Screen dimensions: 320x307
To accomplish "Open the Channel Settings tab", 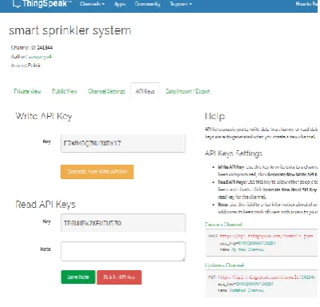I will (106, 91).
